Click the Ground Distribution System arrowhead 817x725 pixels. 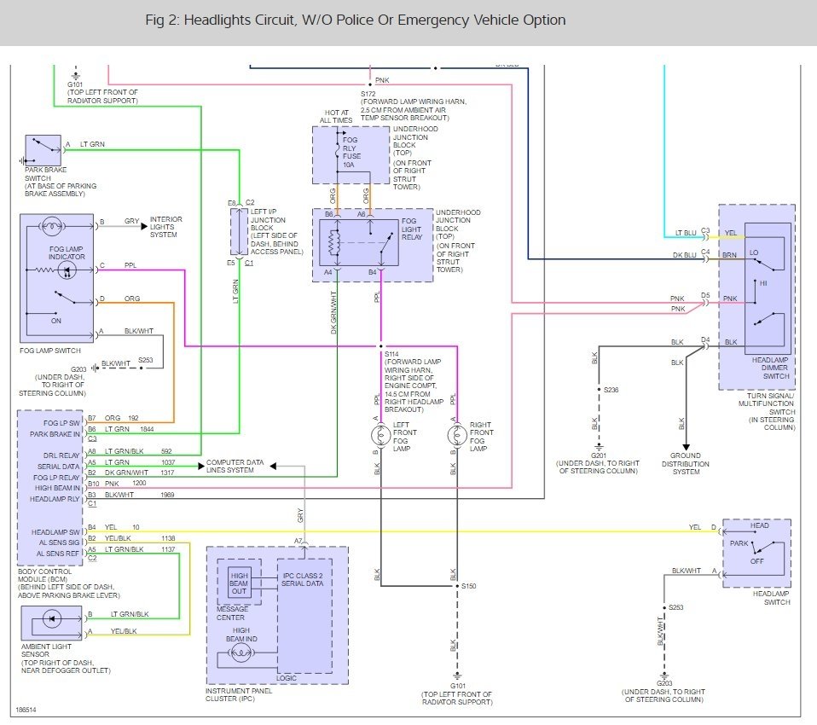tap(686, 447)
